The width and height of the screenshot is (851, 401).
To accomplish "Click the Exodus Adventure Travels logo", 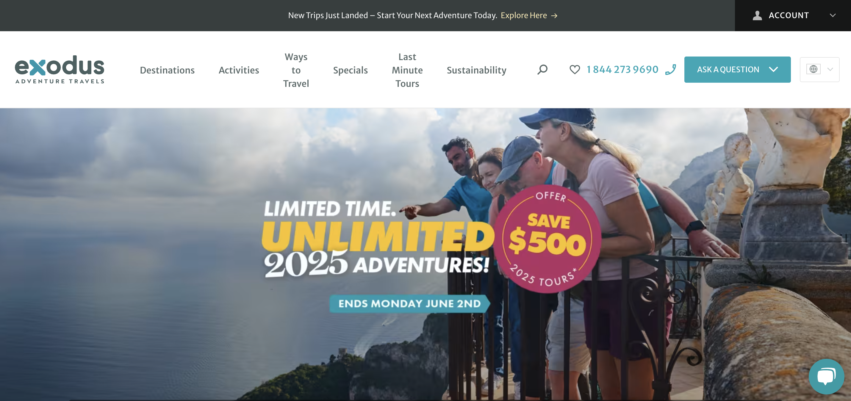I will (60, 69).
